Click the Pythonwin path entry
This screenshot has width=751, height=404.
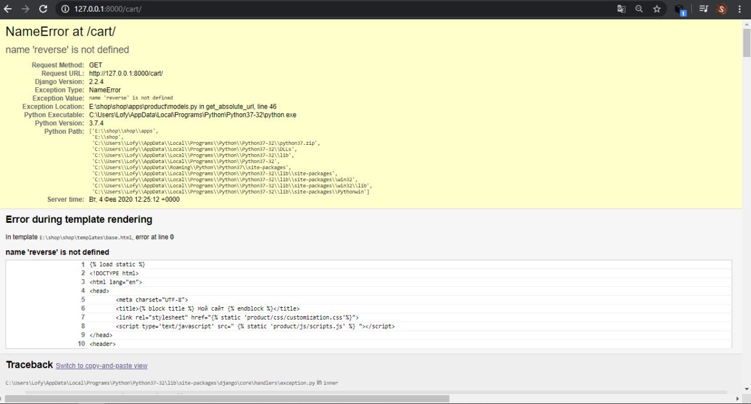231,192
